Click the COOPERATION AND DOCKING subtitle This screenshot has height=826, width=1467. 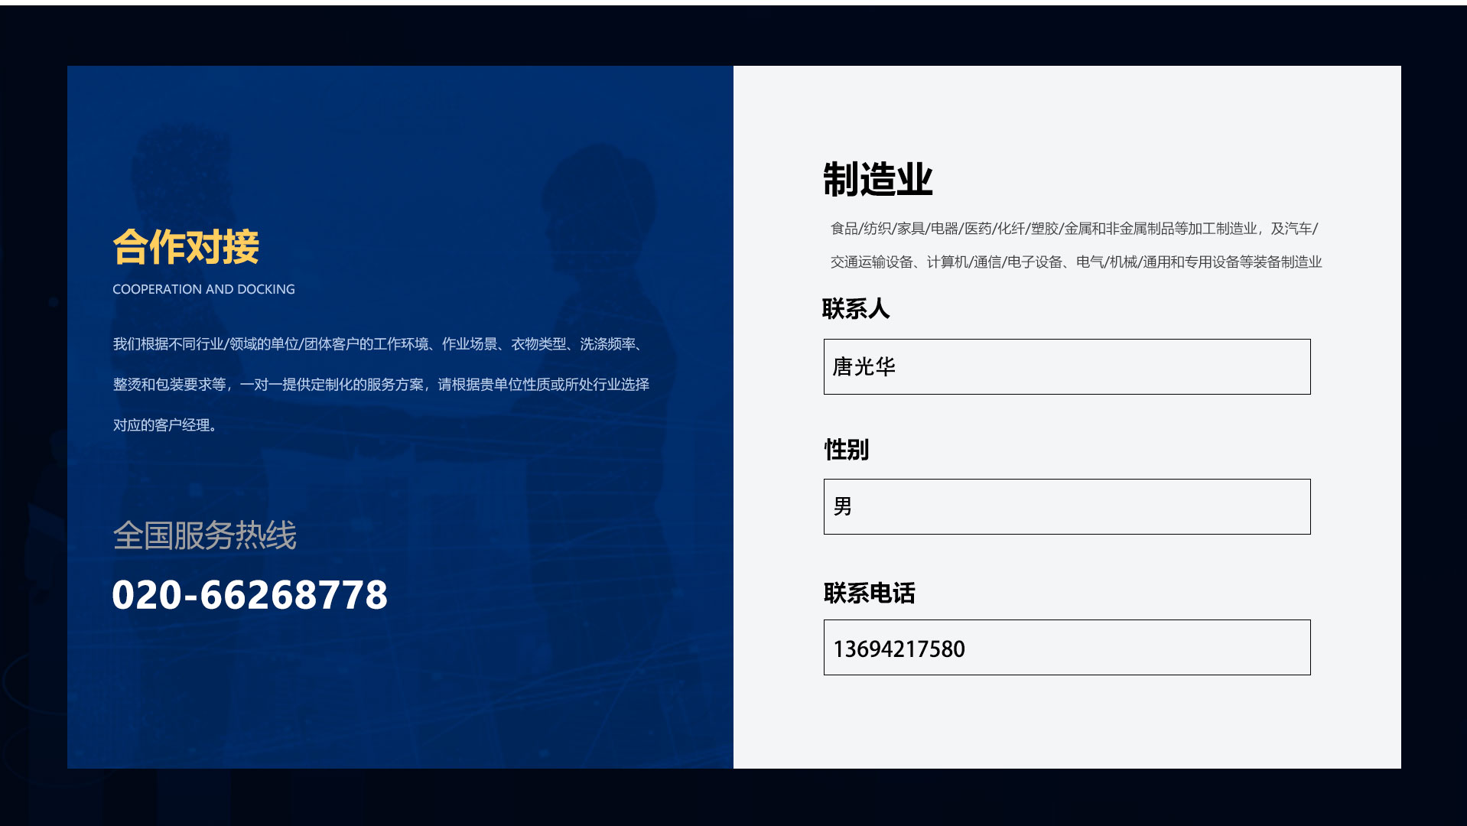203,289
